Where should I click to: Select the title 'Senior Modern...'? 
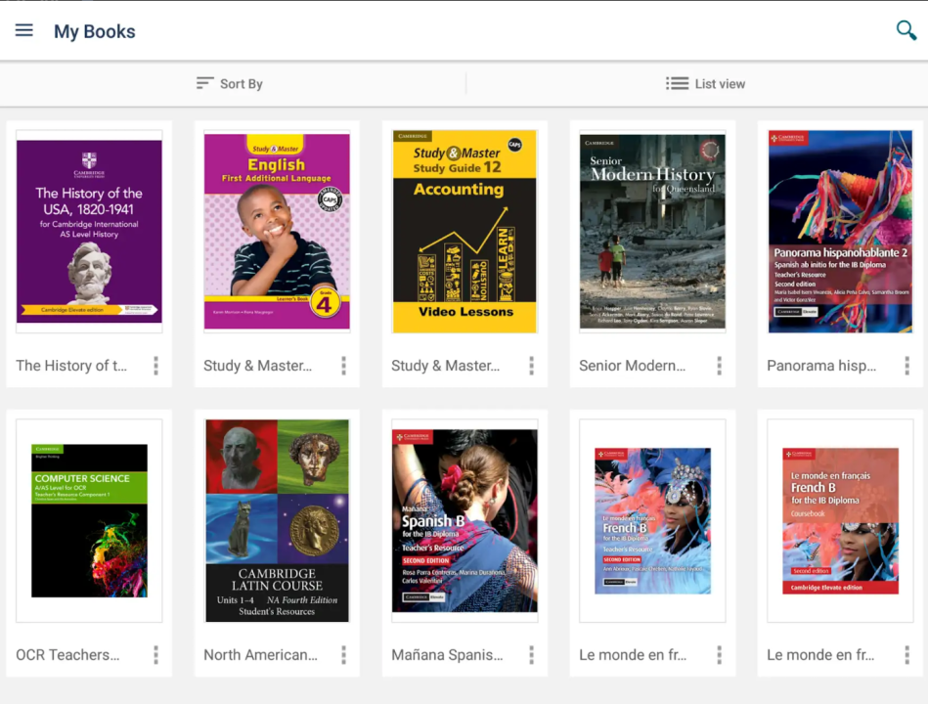coord(632,366)
